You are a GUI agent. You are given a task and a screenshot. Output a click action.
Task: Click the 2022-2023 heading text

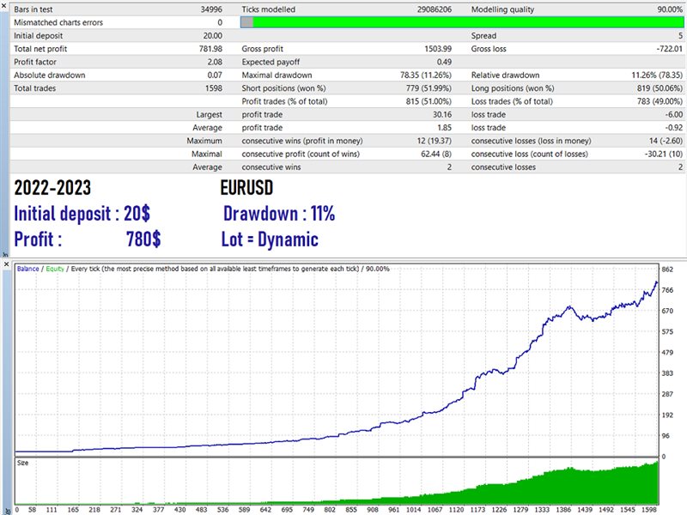pos(52,189)
